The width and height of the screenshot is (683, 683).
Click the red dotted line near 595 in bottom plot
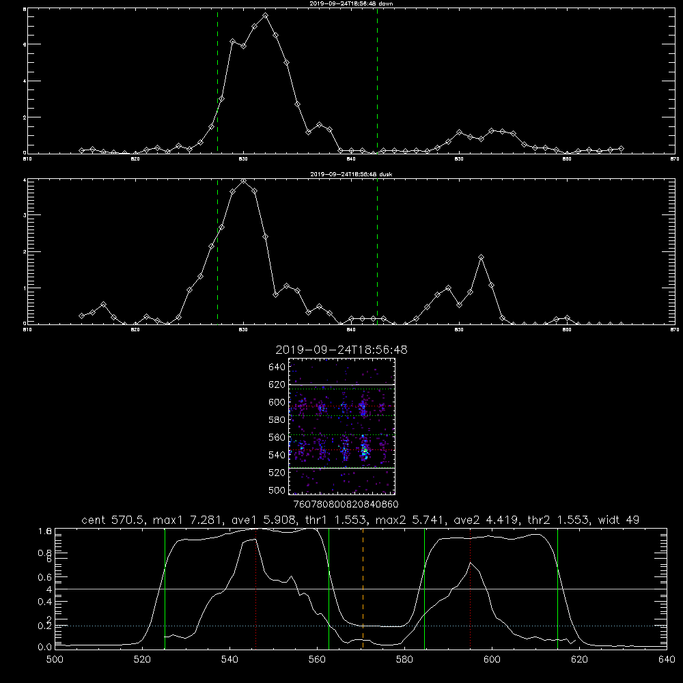pos(470,589)
